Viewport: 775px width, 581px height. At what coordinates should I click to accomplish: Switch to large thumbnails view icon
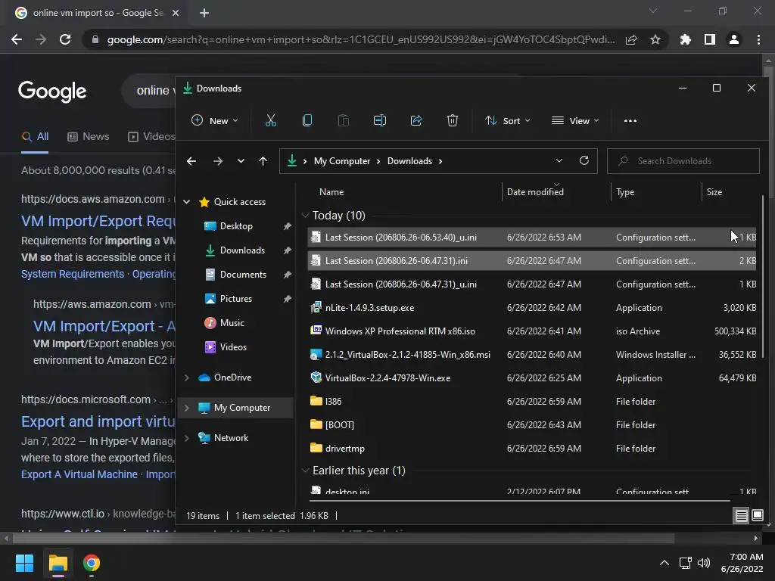pos(757,516)
